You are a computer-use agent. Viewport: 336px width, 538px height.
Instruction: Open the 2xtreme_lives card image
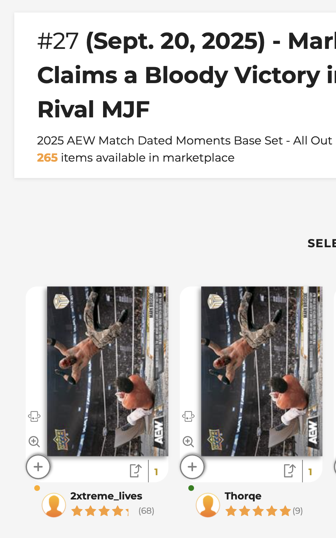coord(107,371)
